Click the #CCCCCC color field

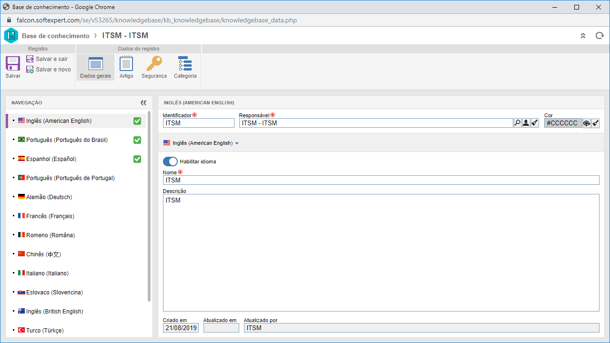pyautogui.click(x=563, y=123)
